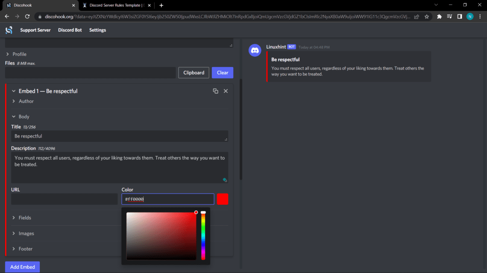Image resolution: width=487 pixels, height=273 pixels.
Task: Click the Linuxhint bot avatar
Action: click(x=255, y=50)
